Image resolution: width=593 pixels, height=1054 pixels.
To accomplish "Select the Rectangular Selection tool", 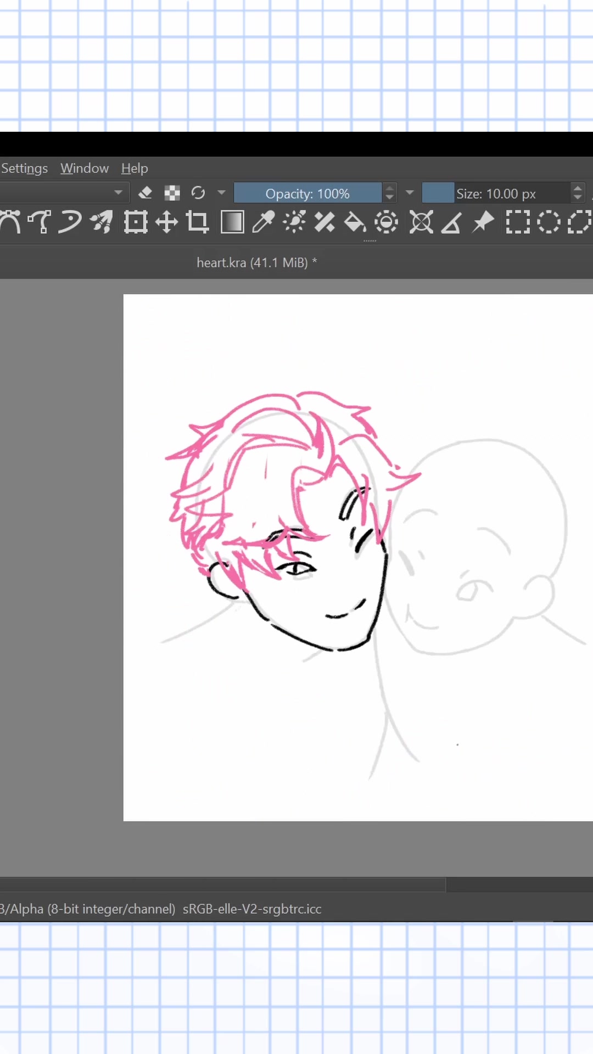I will point(517,222).
